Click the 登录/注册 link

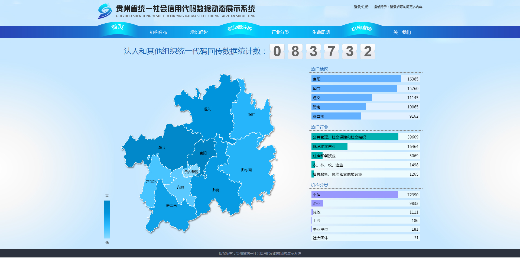click(361, 7)
